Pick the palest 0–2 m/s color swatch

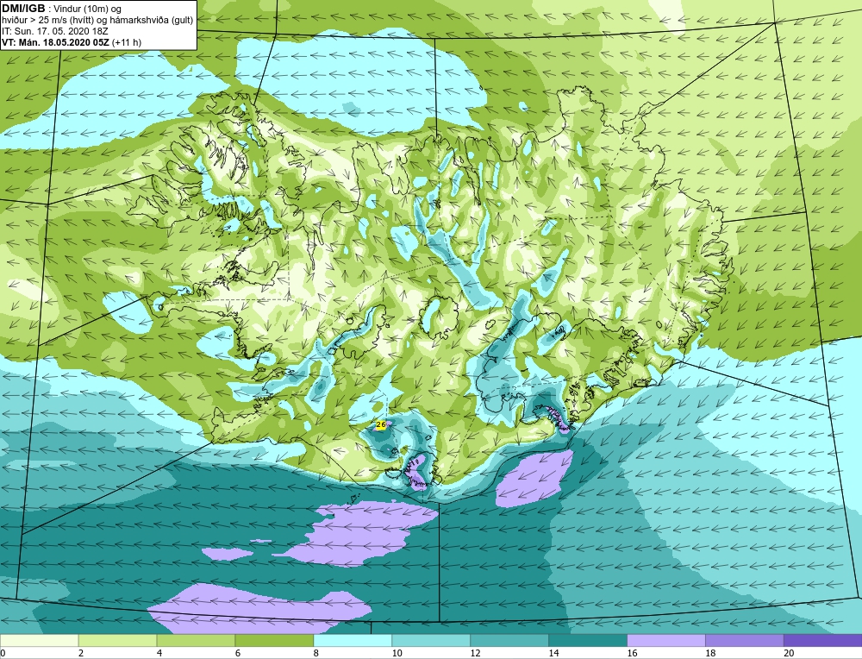39,641
